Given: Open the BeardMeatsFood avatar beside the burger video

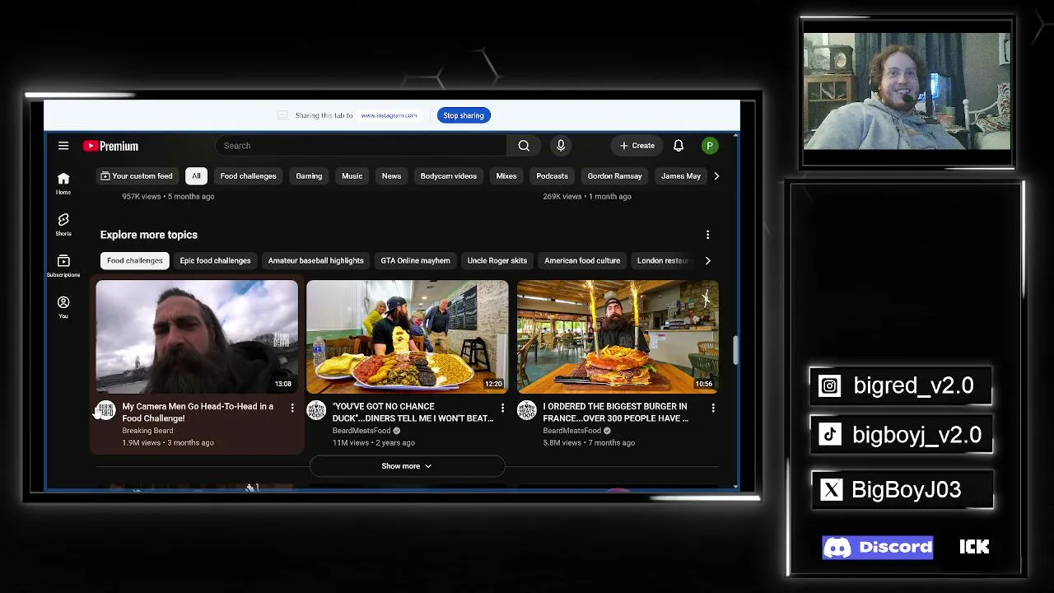Looking at the screenshot, I should coord(527,410).
